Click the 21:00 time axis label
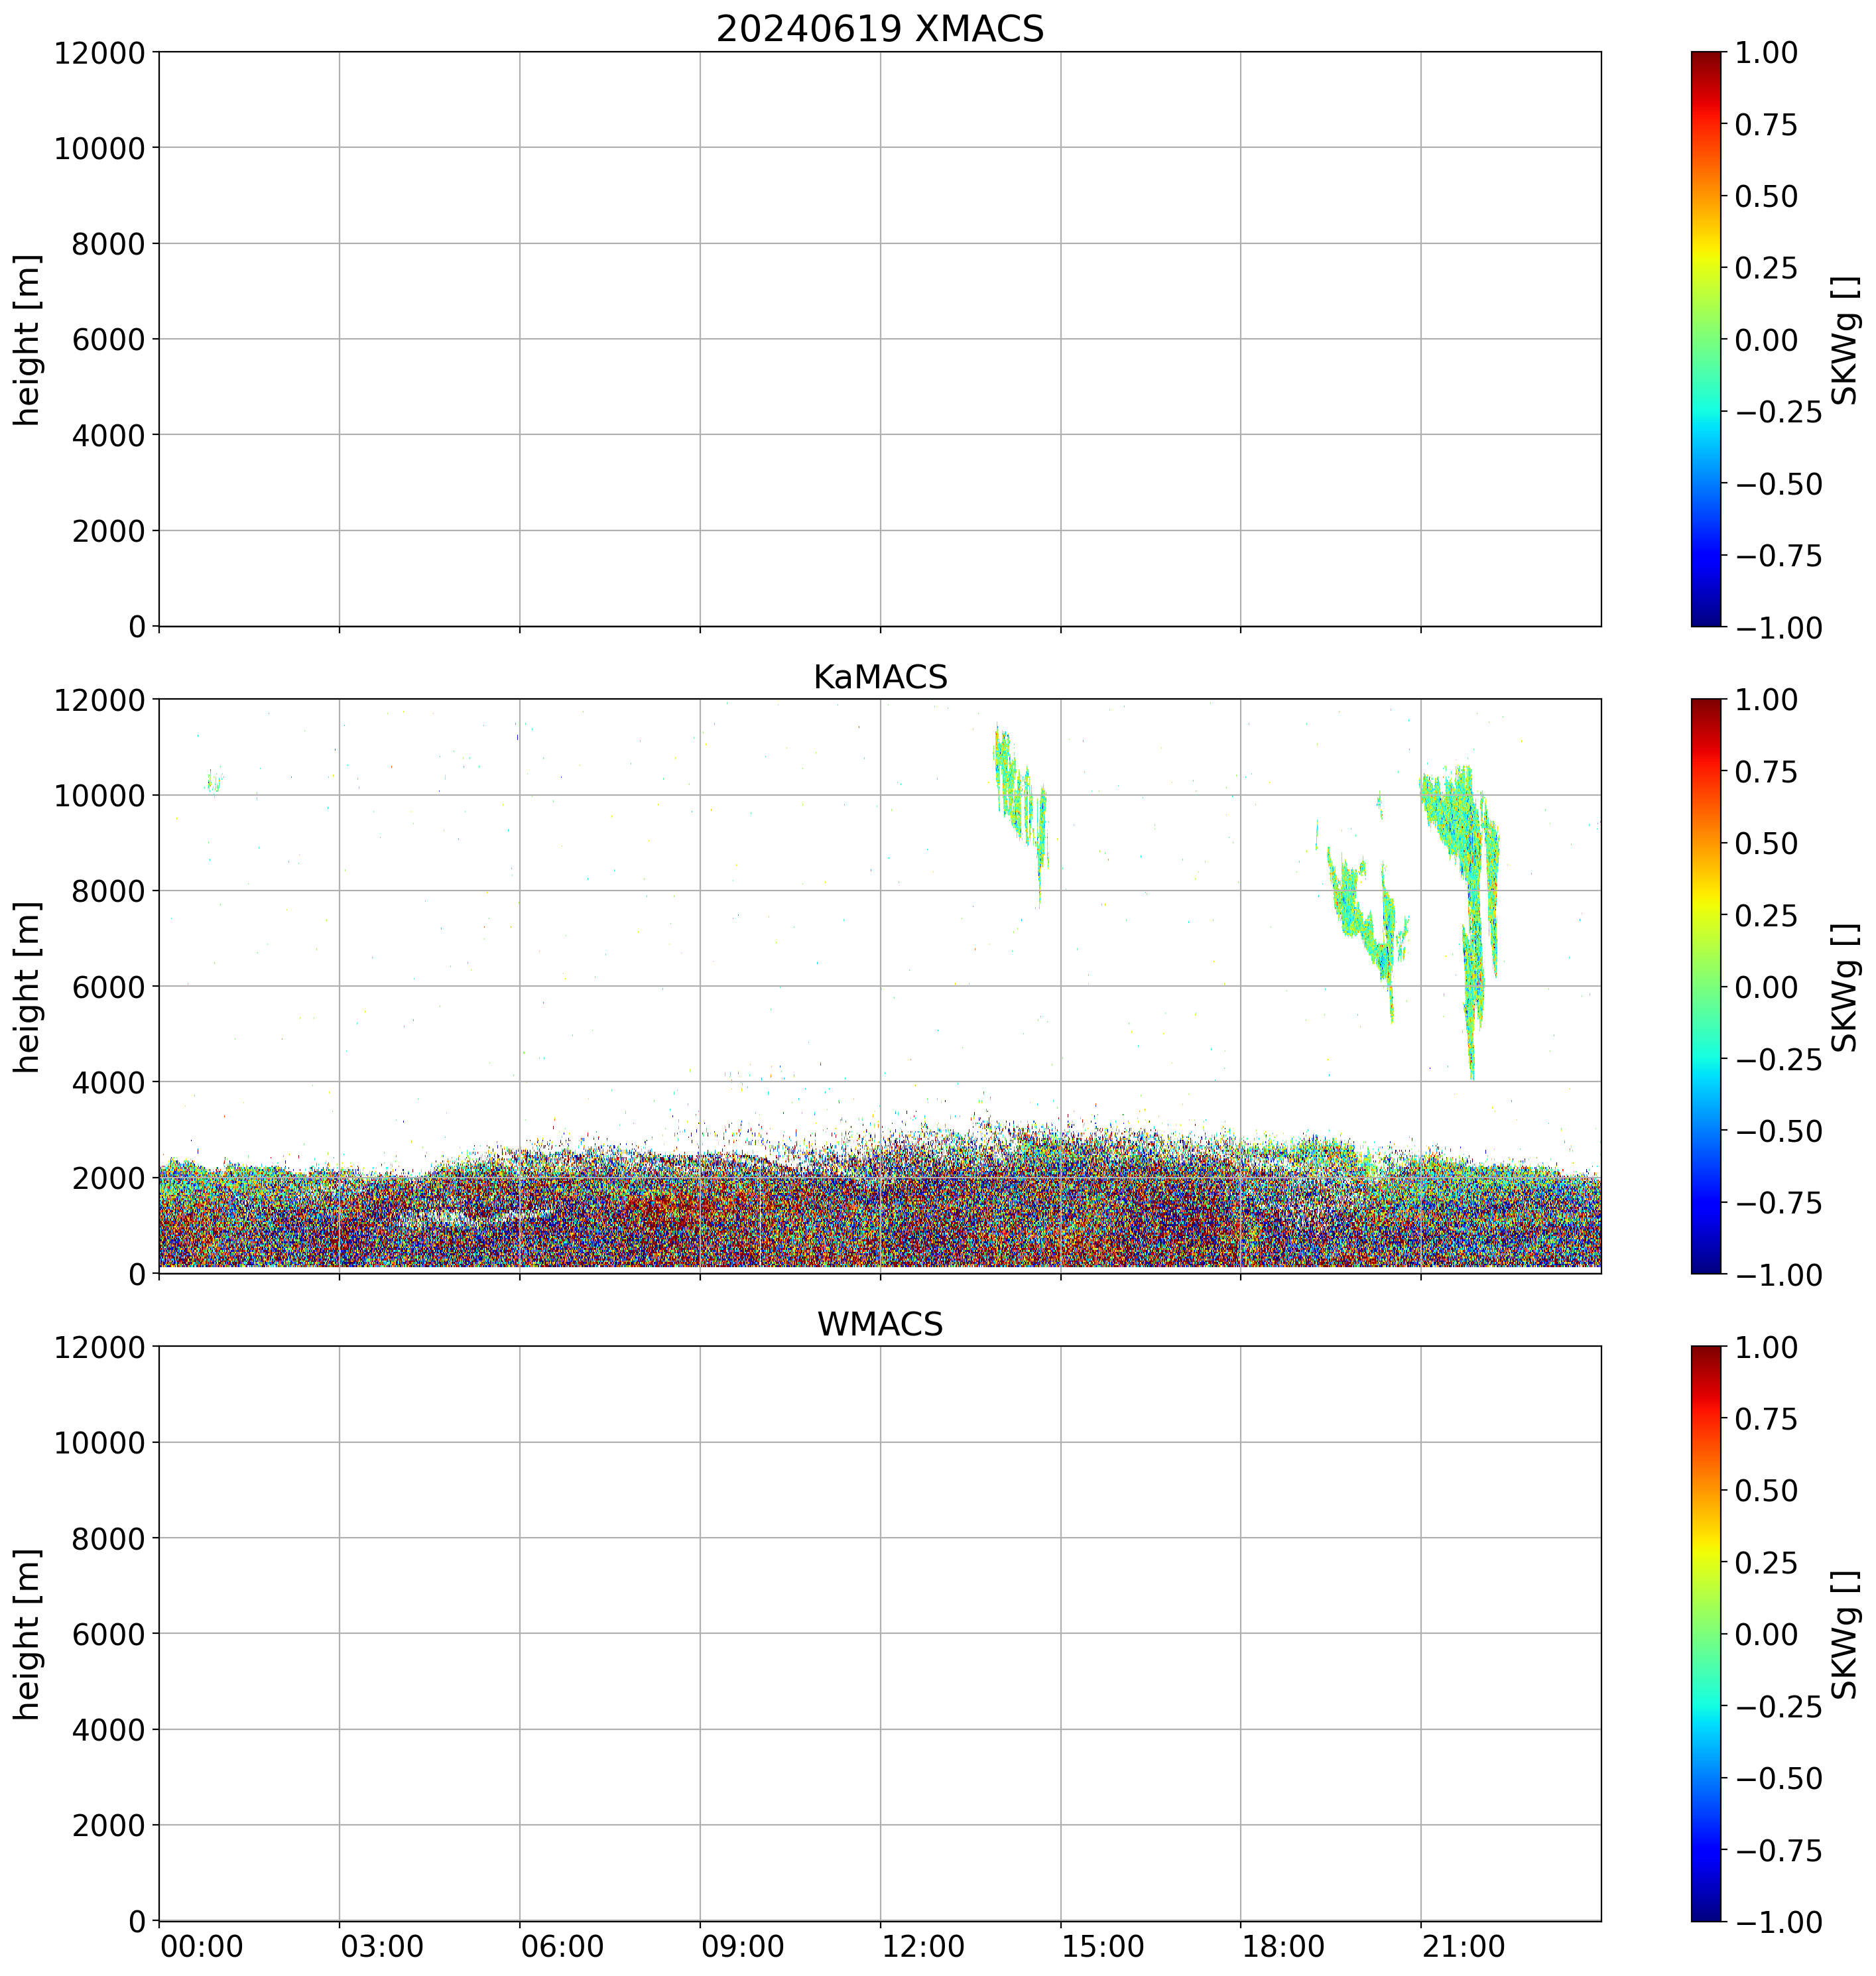The width and height of the screenshot is (1876, 1976). point(1464,1947)
